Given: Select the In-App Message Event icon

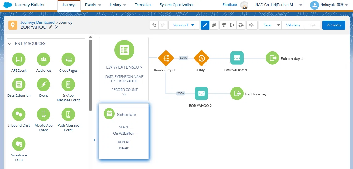Looking at the screenshot, I should (x=68, y=84).
